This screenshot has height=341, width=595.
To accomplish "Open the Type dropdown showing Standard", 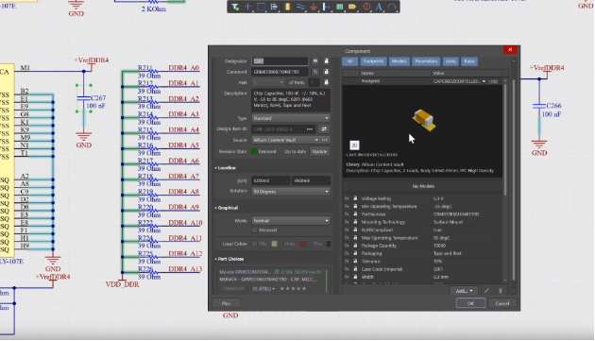I will pos(291,118).
